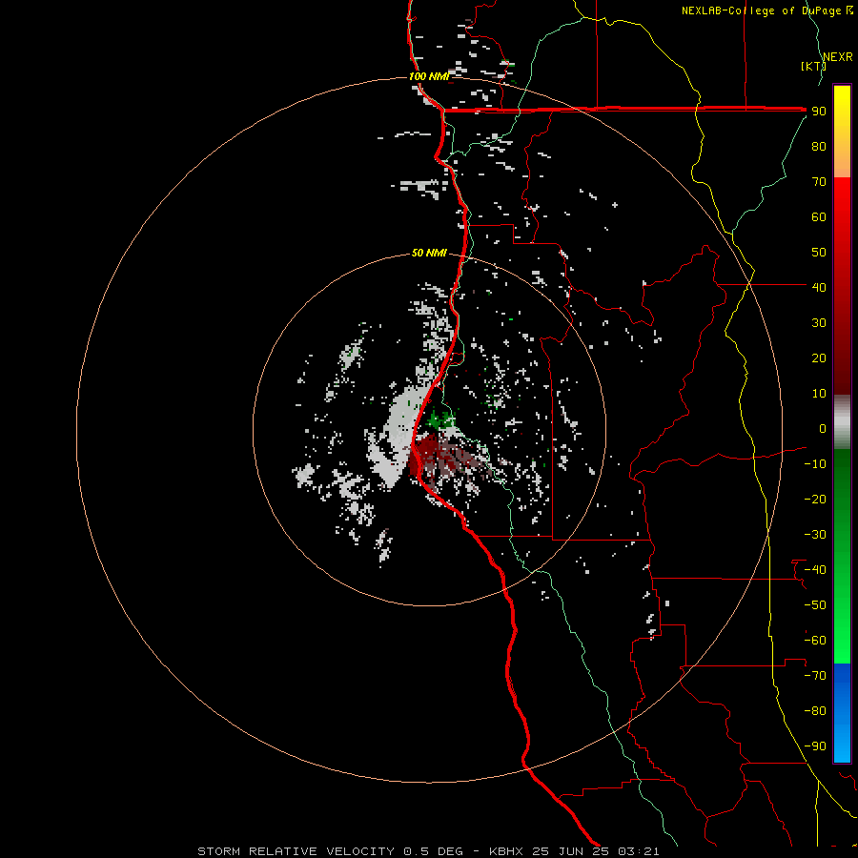The image size is (858, 858).
Task: Click the "50 NMI" range ring label
Action: point(429,253)
